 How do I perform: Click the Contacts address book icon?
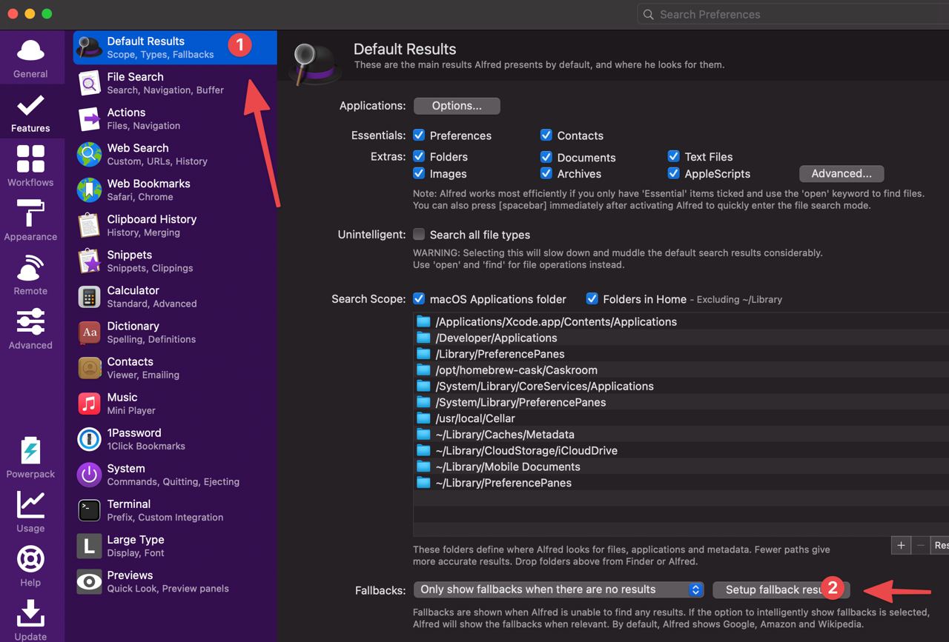(90, 367)
